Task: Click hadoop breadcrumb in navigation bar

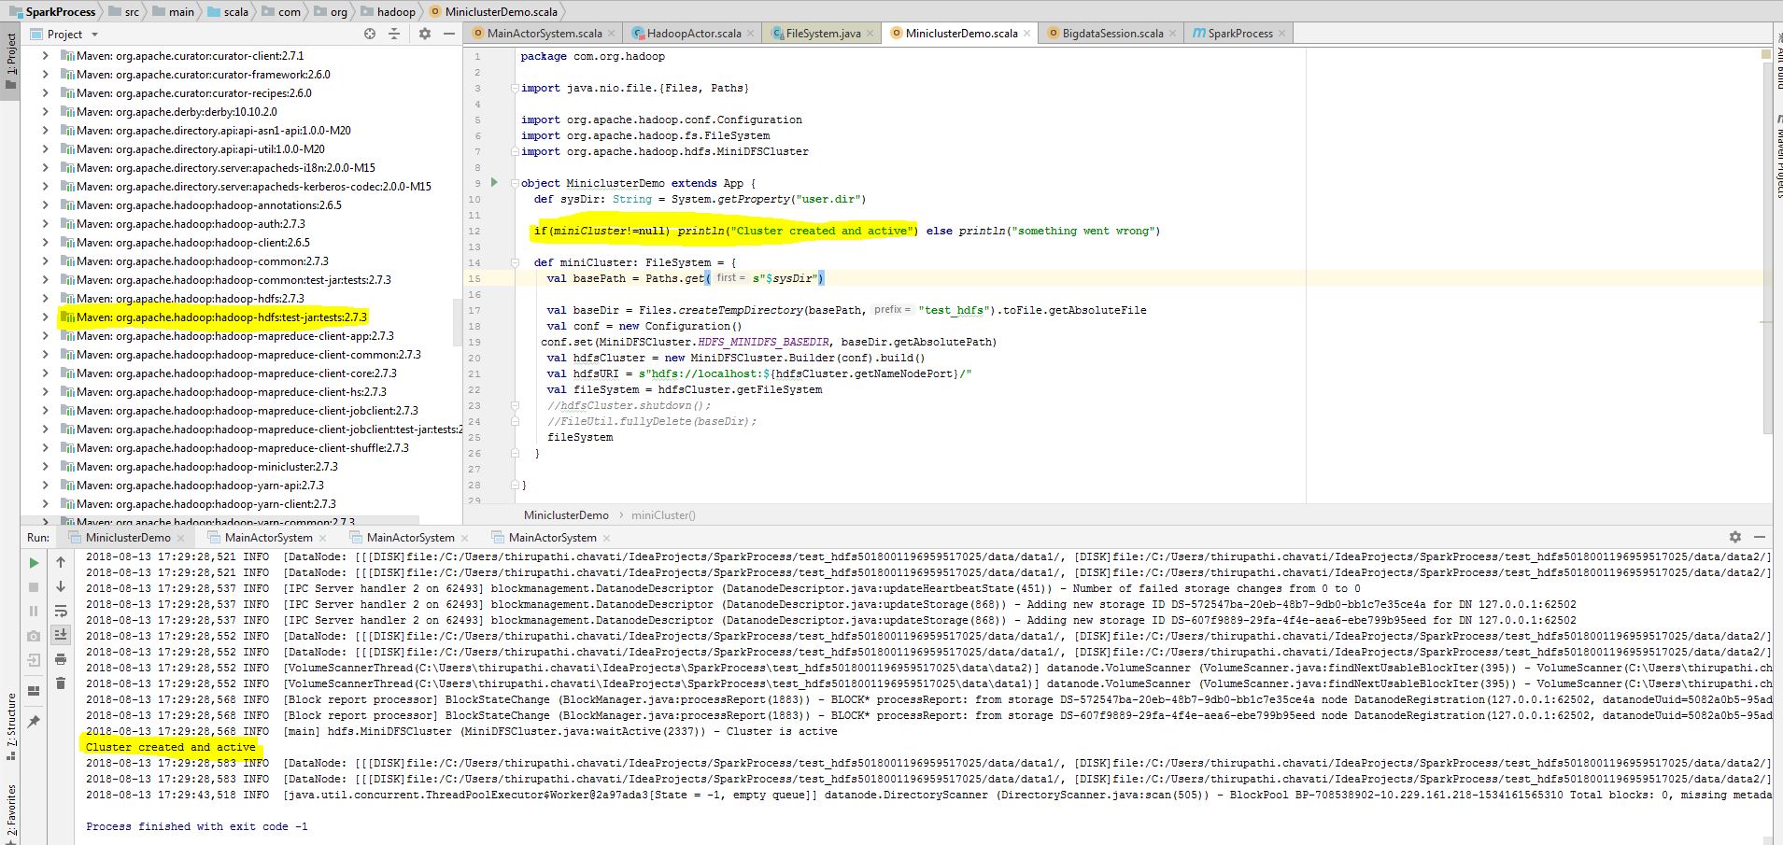Action: 388,11
